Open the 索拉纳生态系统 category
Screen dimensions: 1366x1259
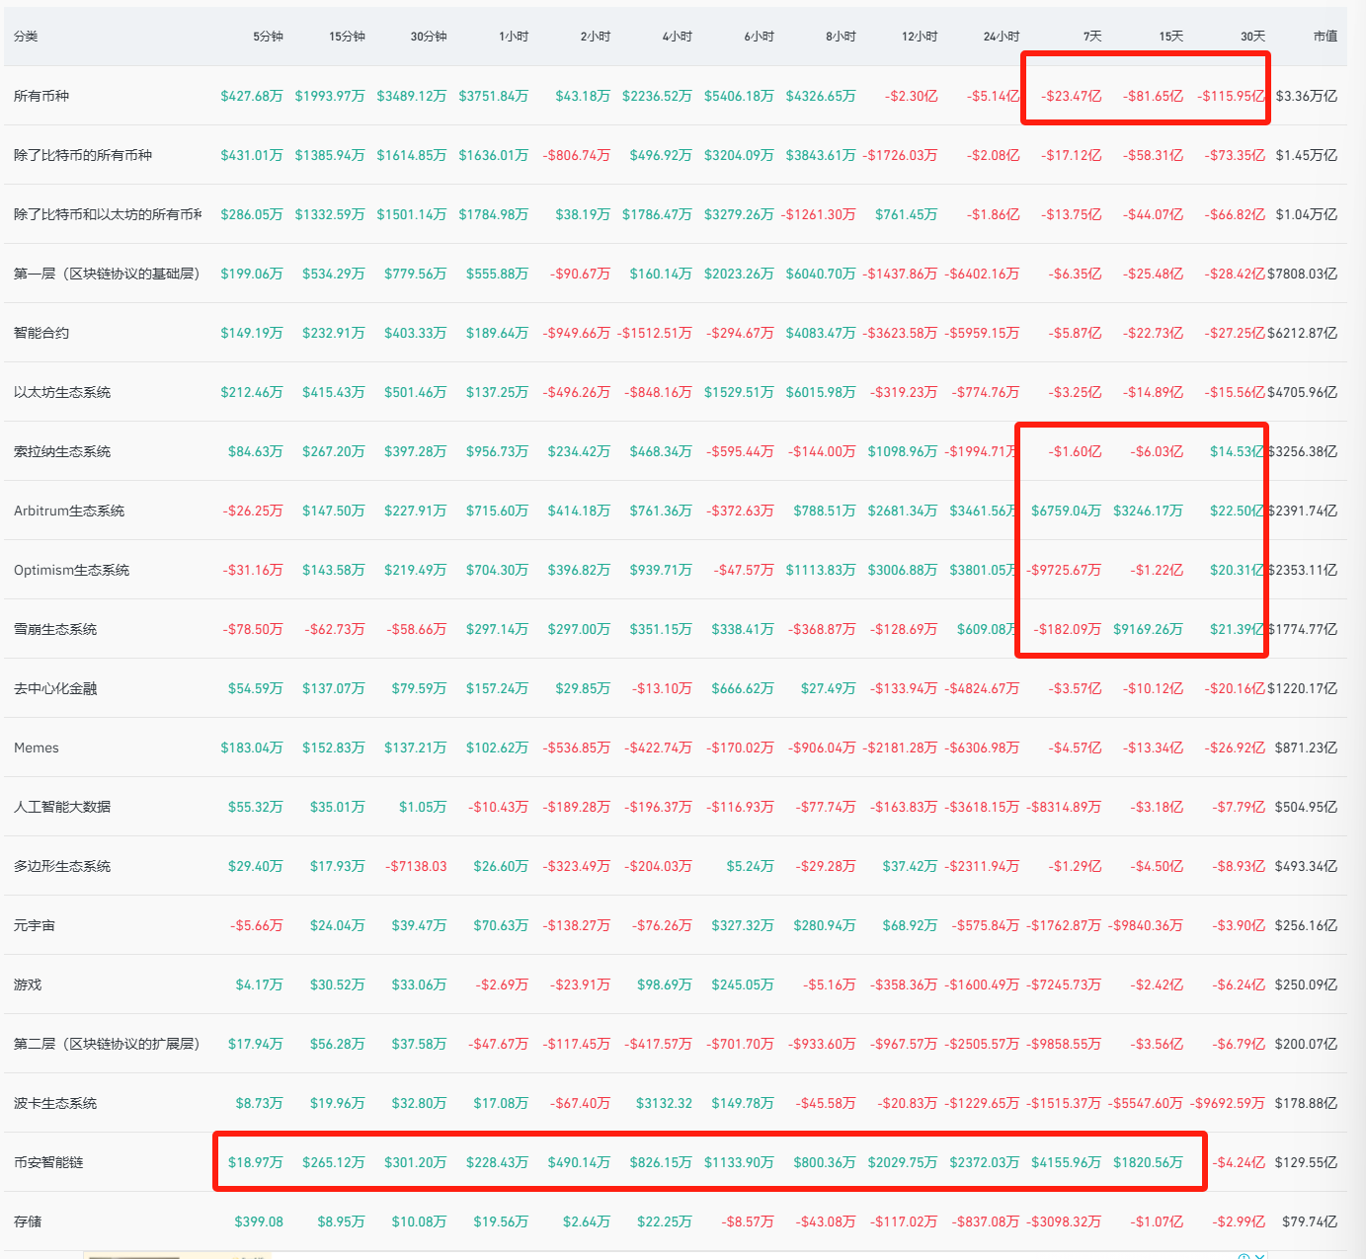tap(62, 451)
